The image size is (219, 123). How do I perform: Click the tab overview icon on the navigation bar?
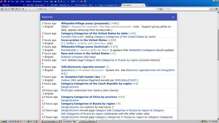12,9
